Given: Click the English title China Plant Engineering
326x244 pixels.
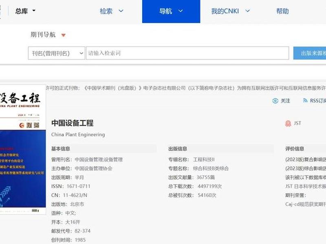Looking at the screenshot, I should tap(78, 135).
